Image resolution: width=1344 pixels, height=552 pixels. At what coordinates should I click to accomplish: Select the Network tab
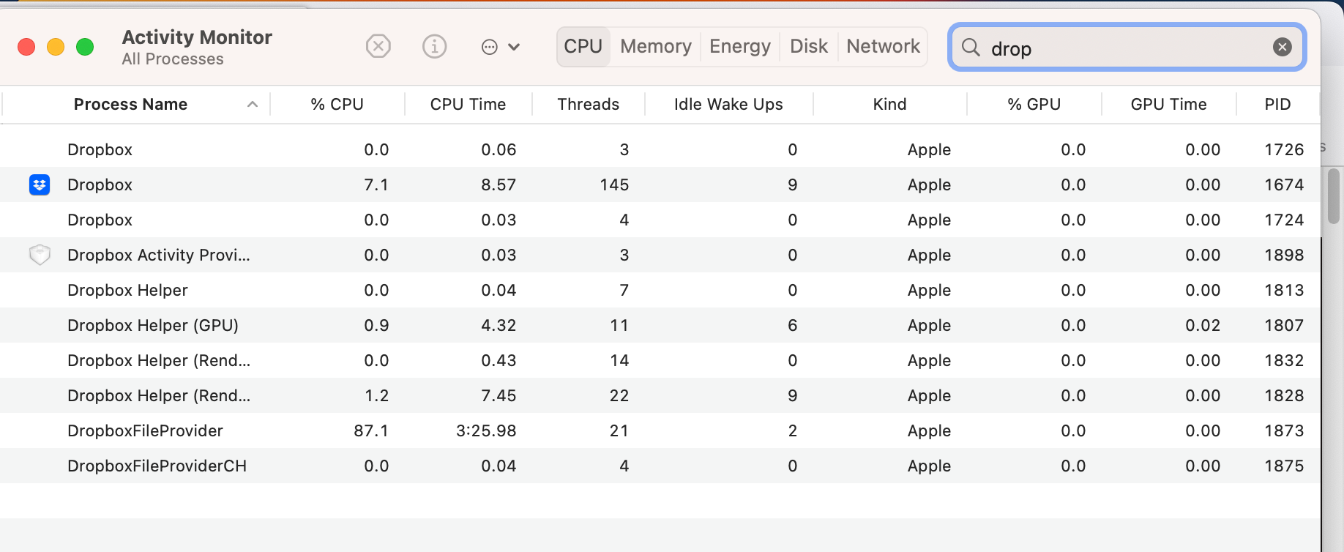tap(883, 47)
